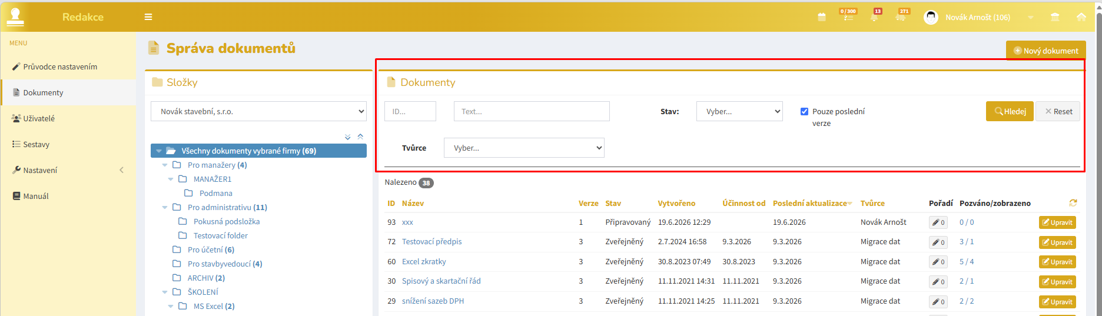Edit order pencil for snížení sazeb DPH
The width and height of the screenshot is (1102, 316).
pos(938,302)
